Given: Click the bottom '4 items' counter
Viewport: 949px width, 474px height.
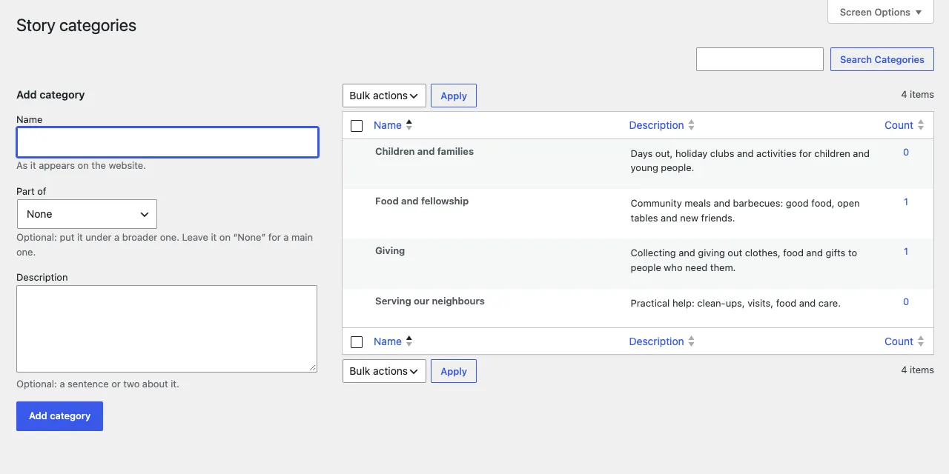Looking at the screenshot, I should click(917, 370).
